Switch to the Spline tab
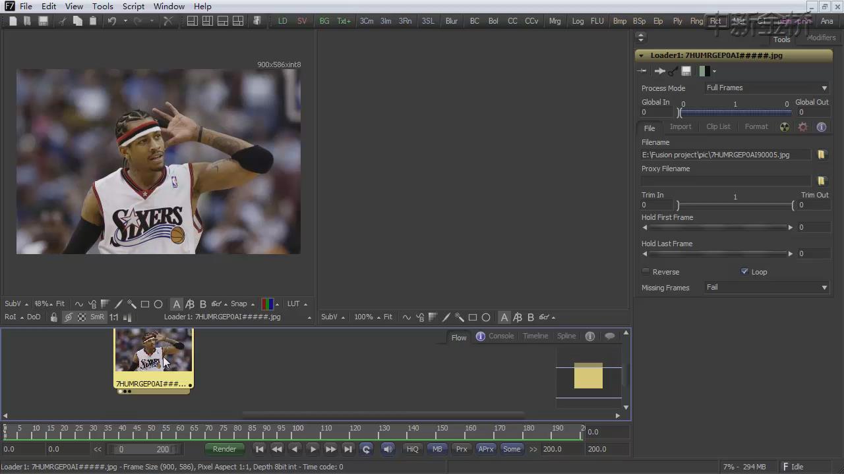This screenshot has width=844, height=474. click(x=566, y=336)
